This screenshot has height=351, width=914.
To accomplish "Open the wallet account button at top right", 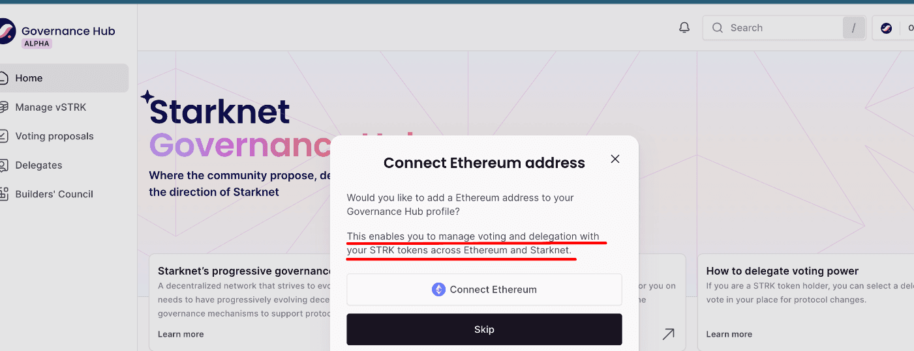I will (x=893, y=28).
